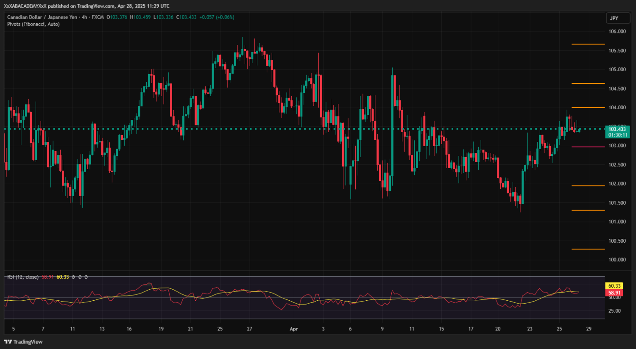The image size is (636, 349).
Task: Click the TradingView logo icon
Action: pyautogui.click(x=8, y=342)
